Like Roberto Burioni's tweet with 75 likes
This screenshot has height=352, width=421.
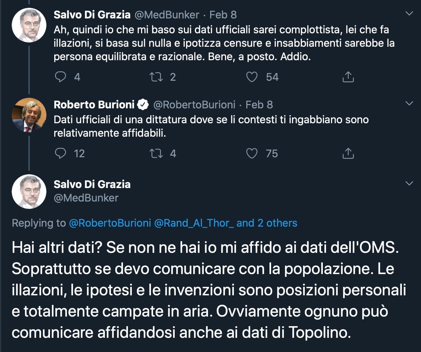252,153
